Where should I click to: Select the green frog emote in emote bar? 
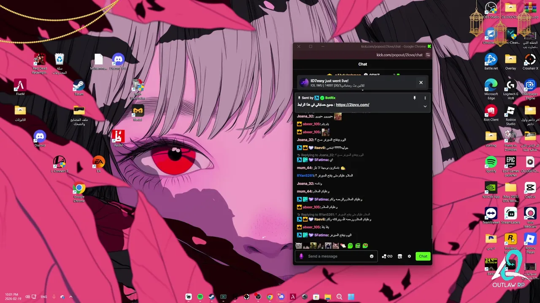click(350, 246)
